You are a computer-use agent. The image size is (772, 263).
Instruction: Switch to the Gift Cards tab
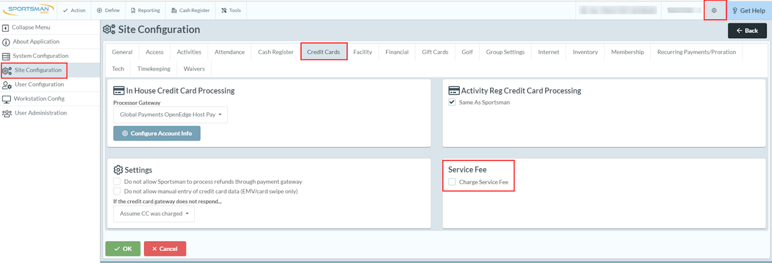point(434,52)
